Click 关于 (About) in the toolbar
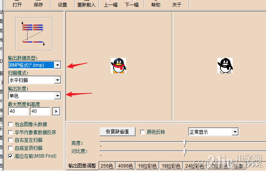 tap(177, 4)
